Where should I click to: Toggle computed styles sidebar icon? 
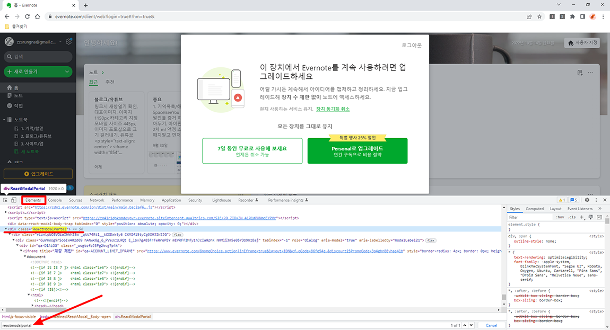coord(599,217)
